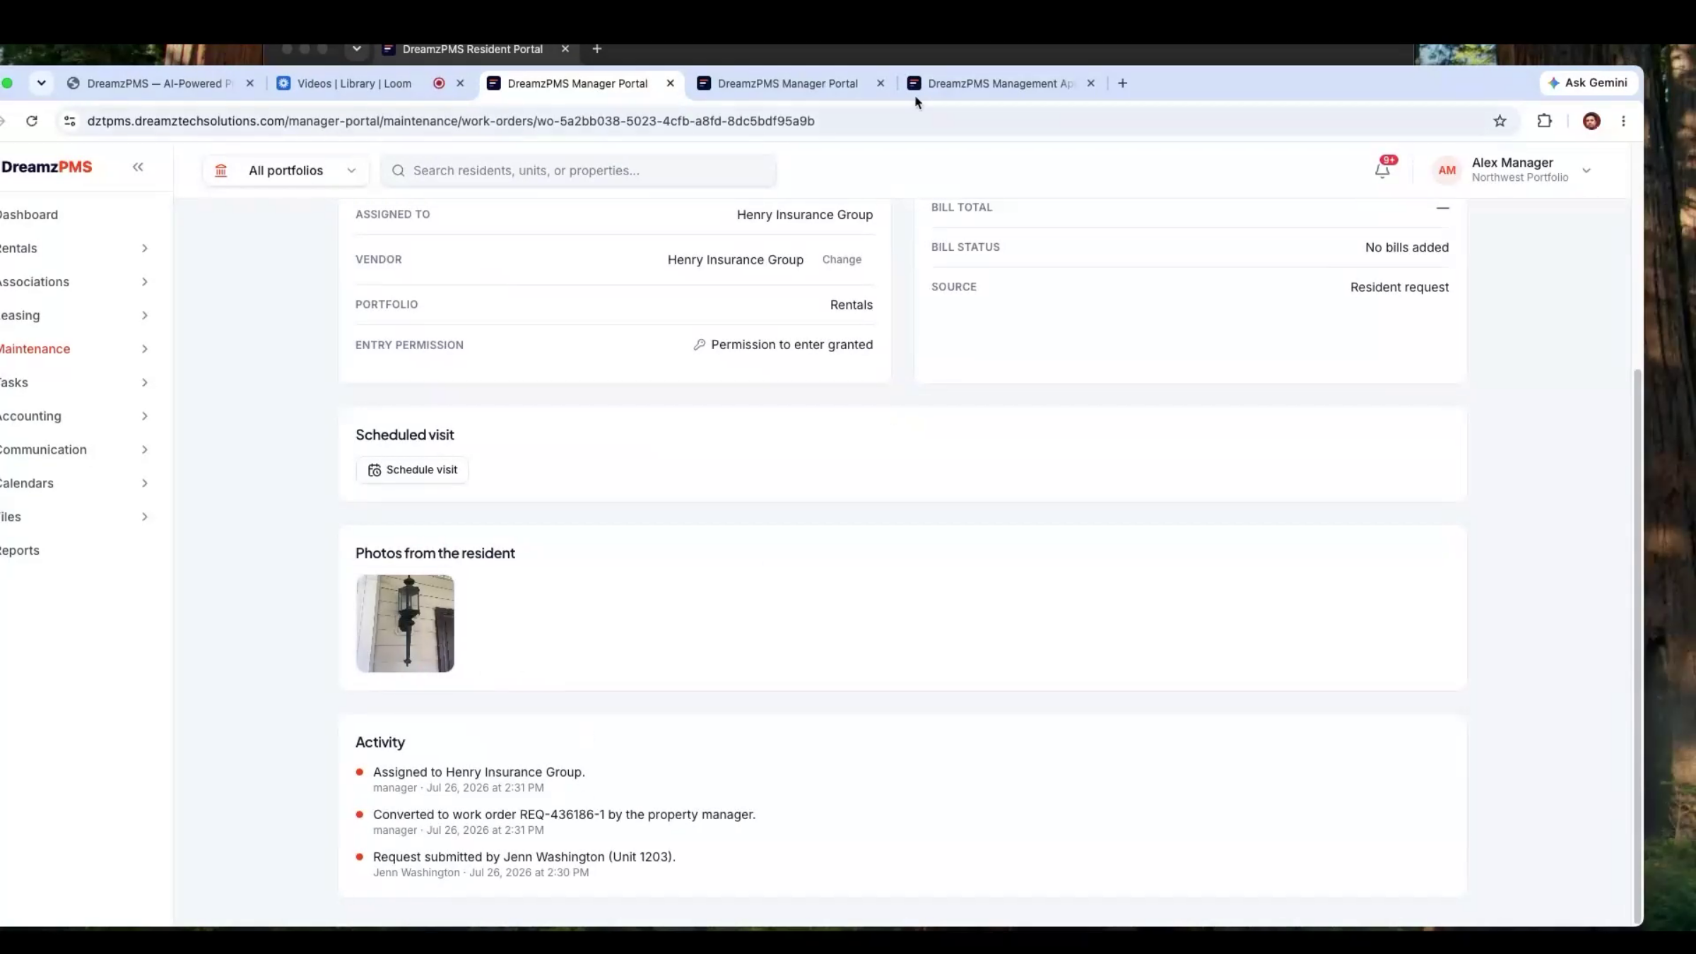Screen dimensions: 1696x954
Task: Open the notifications bell
Action: coord(1382,170)
